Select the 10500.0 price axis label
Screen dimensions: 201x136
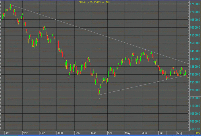[x=195, y=114]
